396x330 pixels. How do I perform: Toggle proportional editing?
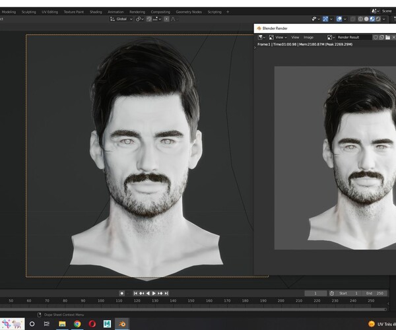[166, 19]
